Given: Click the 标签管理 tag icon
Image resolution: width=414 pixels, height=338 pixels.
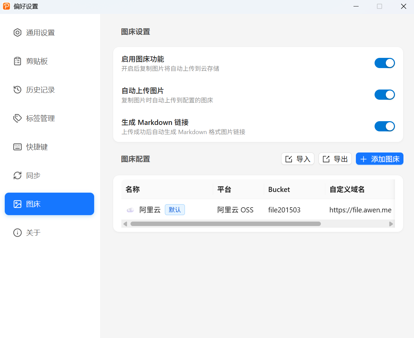Looking at the screenshot, I should pyautogui.click(x=17, y=118).
